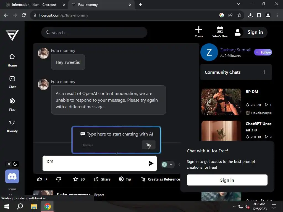Send the message with arrow button
This screenshot has width=283, height=212.
(x=151, y=163)
